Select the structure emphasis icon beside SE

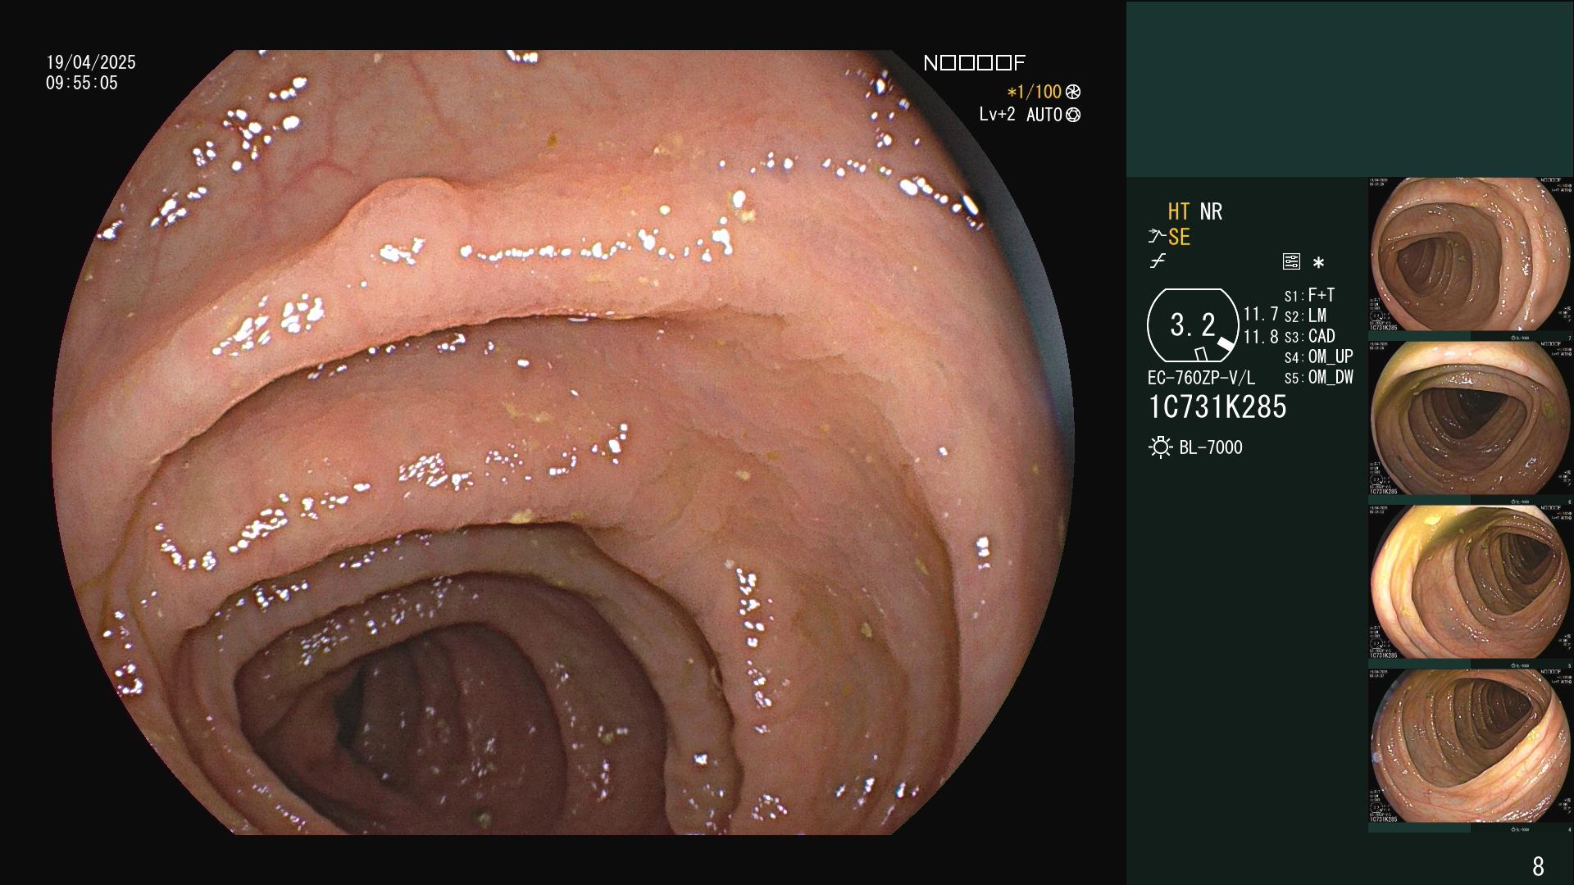(1156, 238)
